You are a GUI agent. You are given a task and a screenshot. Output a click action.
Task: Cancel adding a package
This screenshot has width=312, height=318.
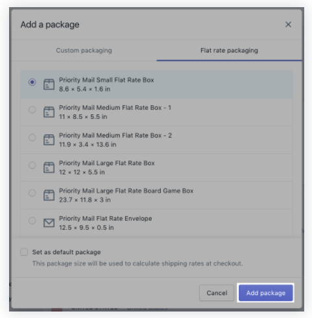pyautogui.click(x=217, y=293)
